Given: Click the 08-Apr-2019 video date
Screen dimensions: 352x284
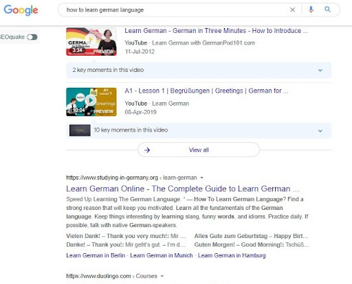Looking at the screenshot, I should 140,112.
